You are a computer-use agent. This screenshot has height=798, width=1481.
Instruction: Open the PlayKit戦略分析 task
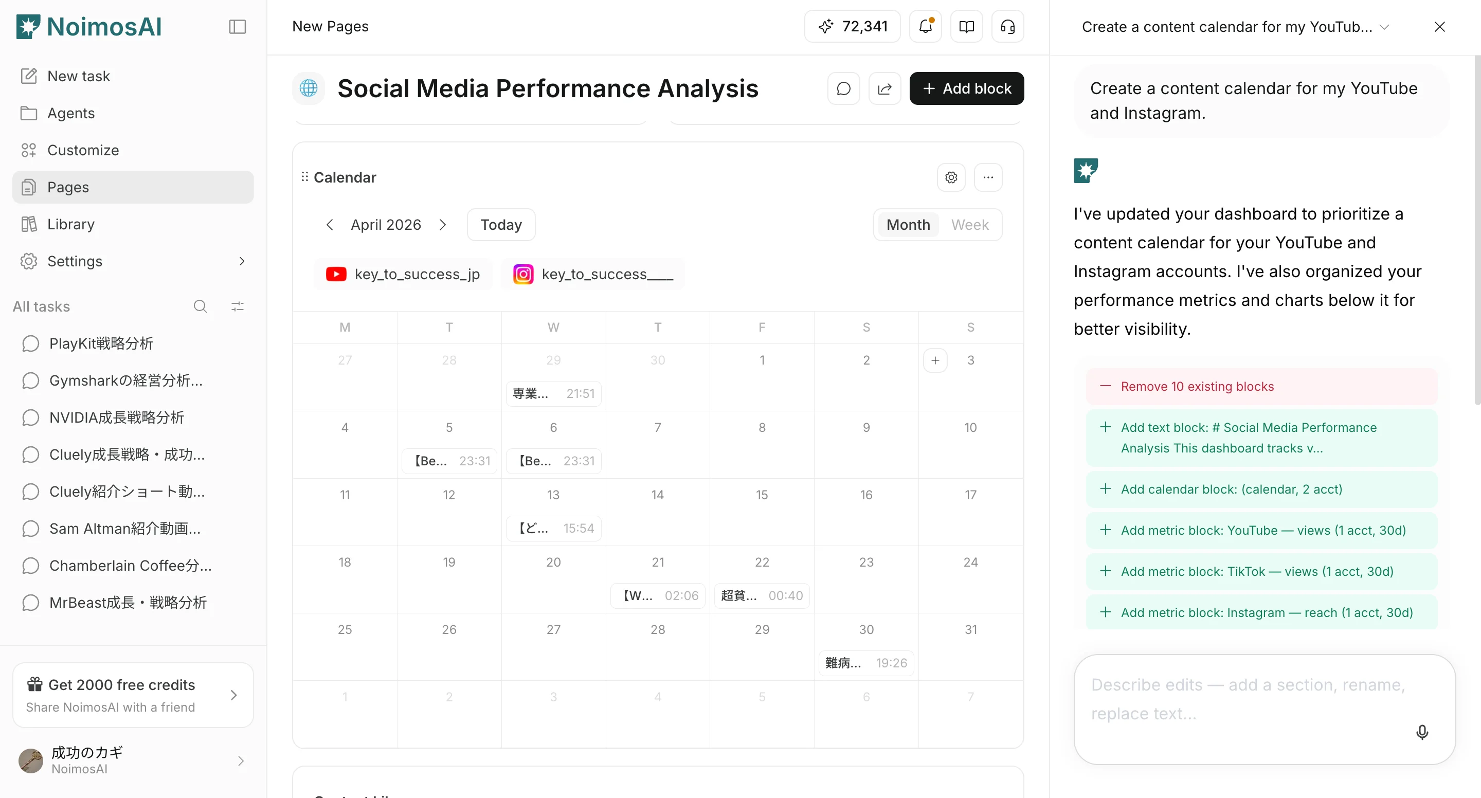(133, 343)
